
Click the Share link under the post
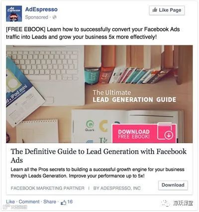(x=50, y=202)
